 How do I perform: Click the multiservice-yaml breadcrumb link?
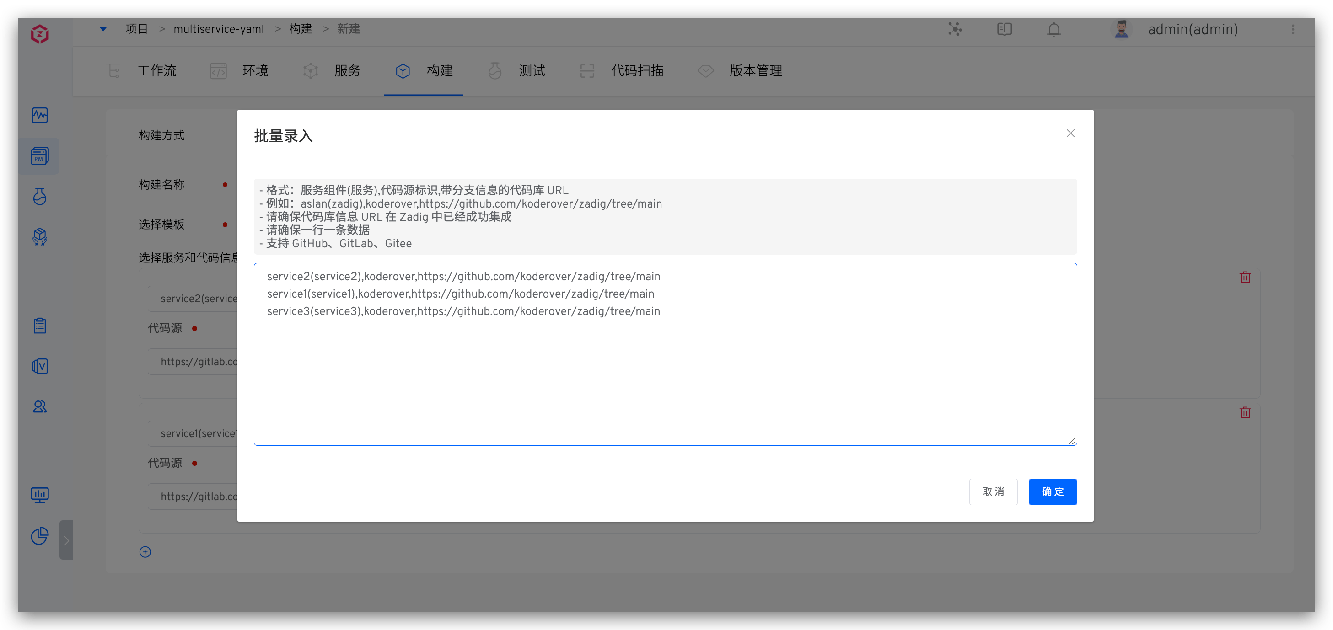pyautogui.click(x=218, y=29)
